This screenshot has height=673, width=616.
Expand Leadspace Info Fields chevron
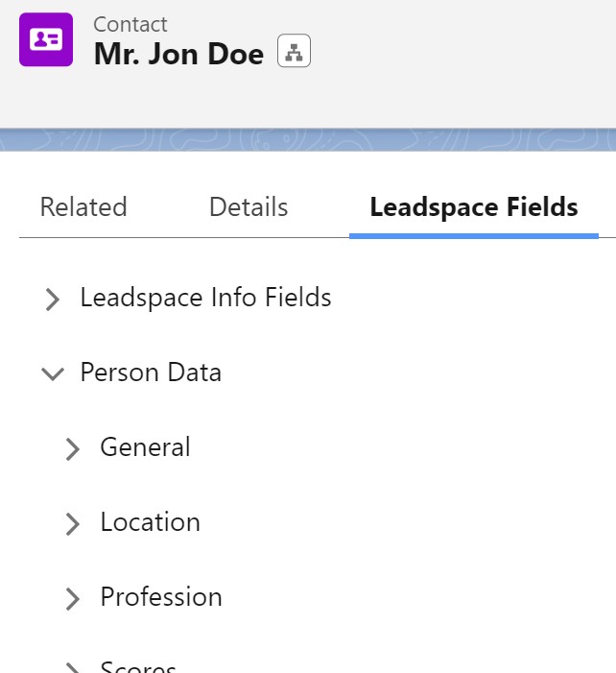53,300
